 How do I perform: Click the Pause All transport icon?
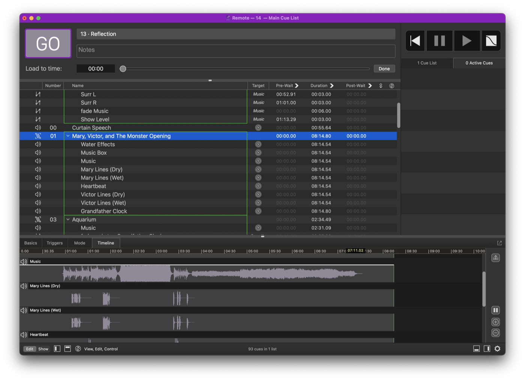439,40
